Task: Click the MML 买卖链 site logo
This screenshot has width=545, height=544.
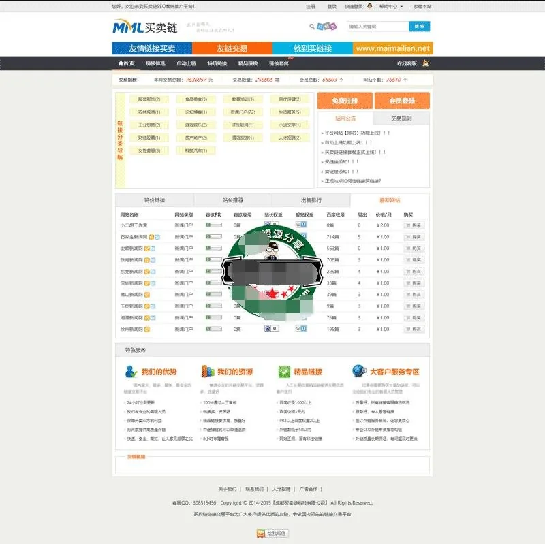Action: pyautogui.click(x=145, y=28)
